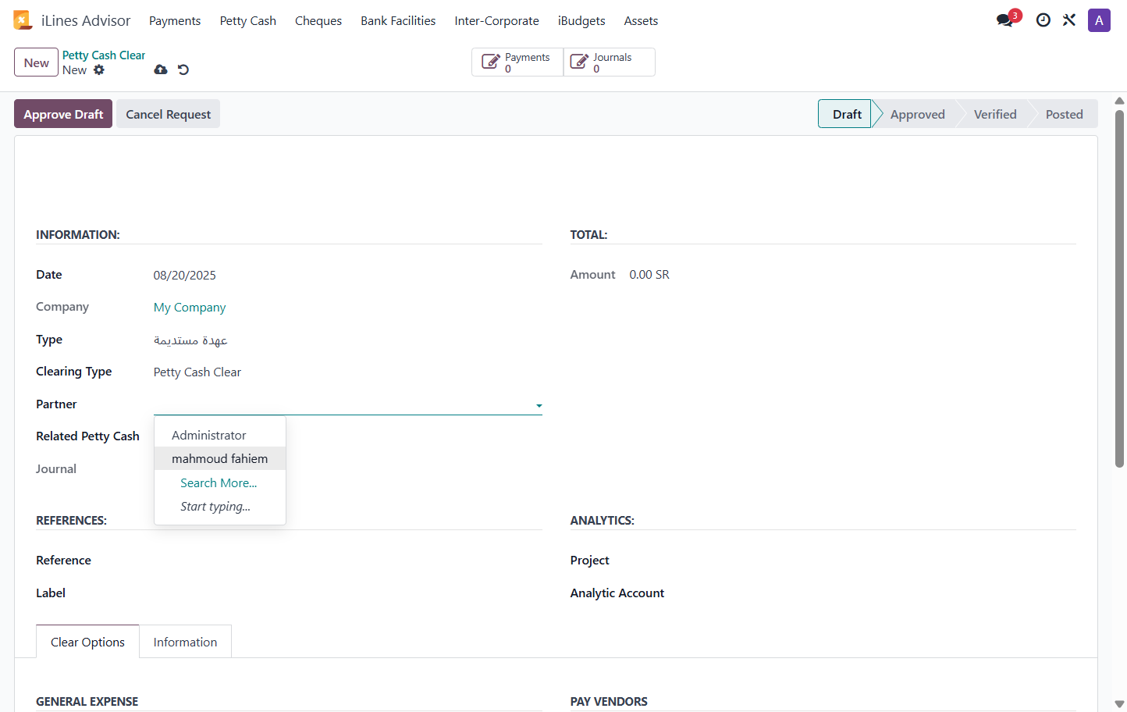The image size is (1127, 712).
Task: Select mahmoud fahiem from the partner list
Action: tap(220, 458)
